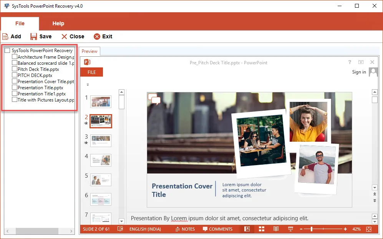Tick the root SysTools PowerPoint Recovery checkbox
This screenshot has height=239, width=383.
[7, 51]
